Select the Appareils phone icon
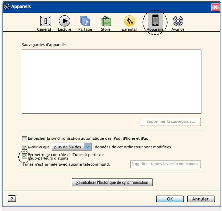This screenshot has height=211, width=222. [x=155, y=21]
